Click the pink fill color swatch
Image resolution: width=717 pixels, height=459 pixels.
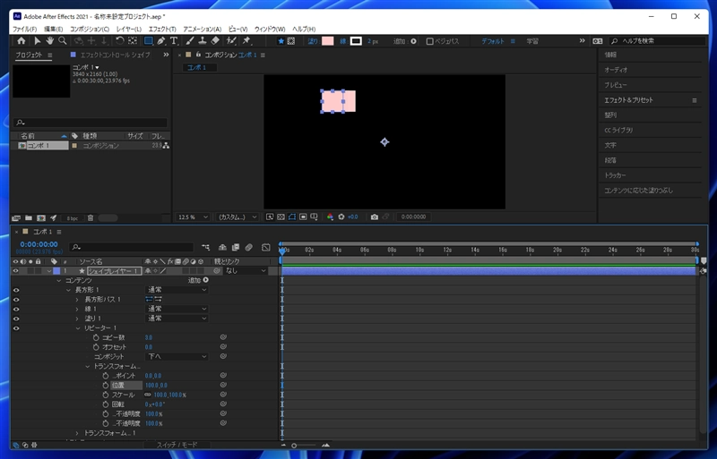327,41
